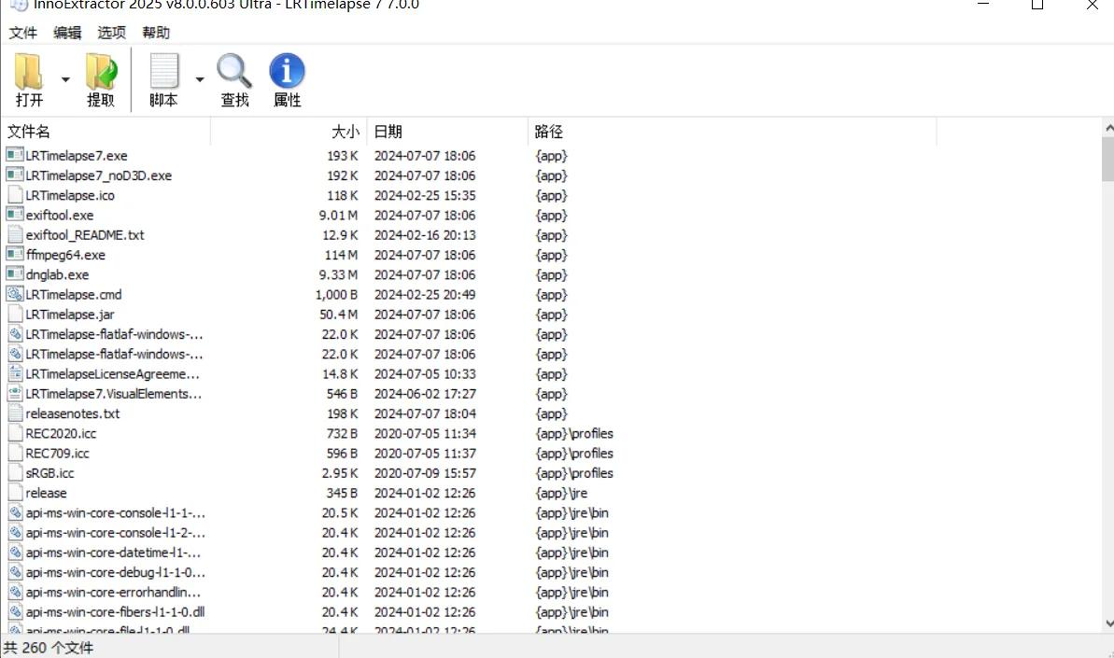The width and height of the screenshot is (1114, 658).
Task: Click the 114 M size value
Action: (x=341, y=254)
